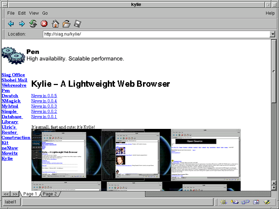Image resolution: width=279 pixels, height=209 pixels.
Task: Open the Ulric's Router Construction Kit link
Action: coord(16,135)
